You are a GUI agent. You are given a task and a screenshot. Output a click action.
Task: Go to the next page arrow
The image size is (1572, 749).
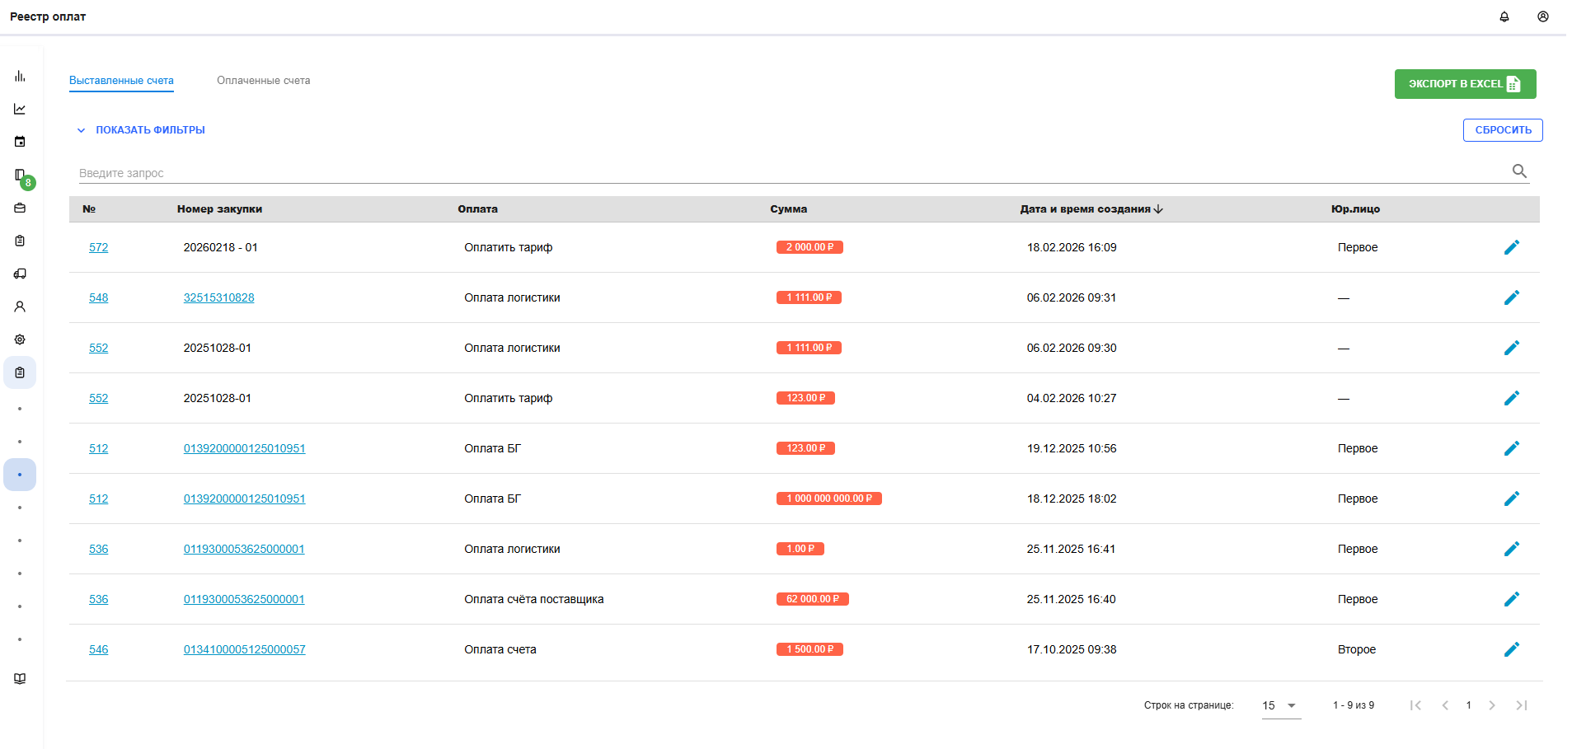click(1492, 705)
